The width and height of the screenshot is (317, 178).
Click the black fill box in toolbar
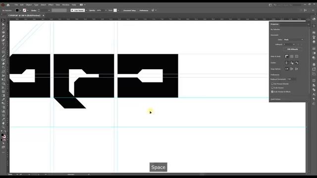pyautogui.click(x=2, y=135)
